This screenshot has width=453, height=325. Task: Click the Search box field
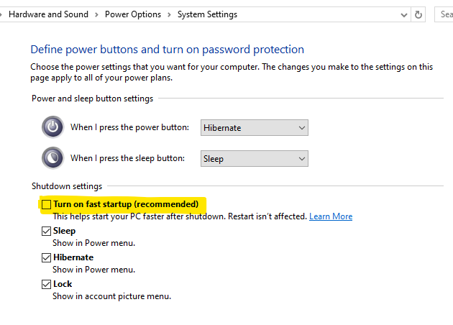point(446,14)
